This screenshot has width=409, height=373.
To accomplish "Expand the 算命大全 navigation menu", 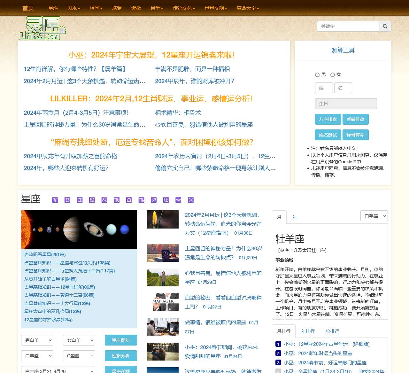I will [x=248, y=9].
